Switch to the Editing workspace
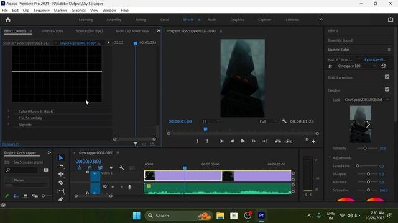The height and width of the screenshot is (223, 398). click(x=141, y=20)
